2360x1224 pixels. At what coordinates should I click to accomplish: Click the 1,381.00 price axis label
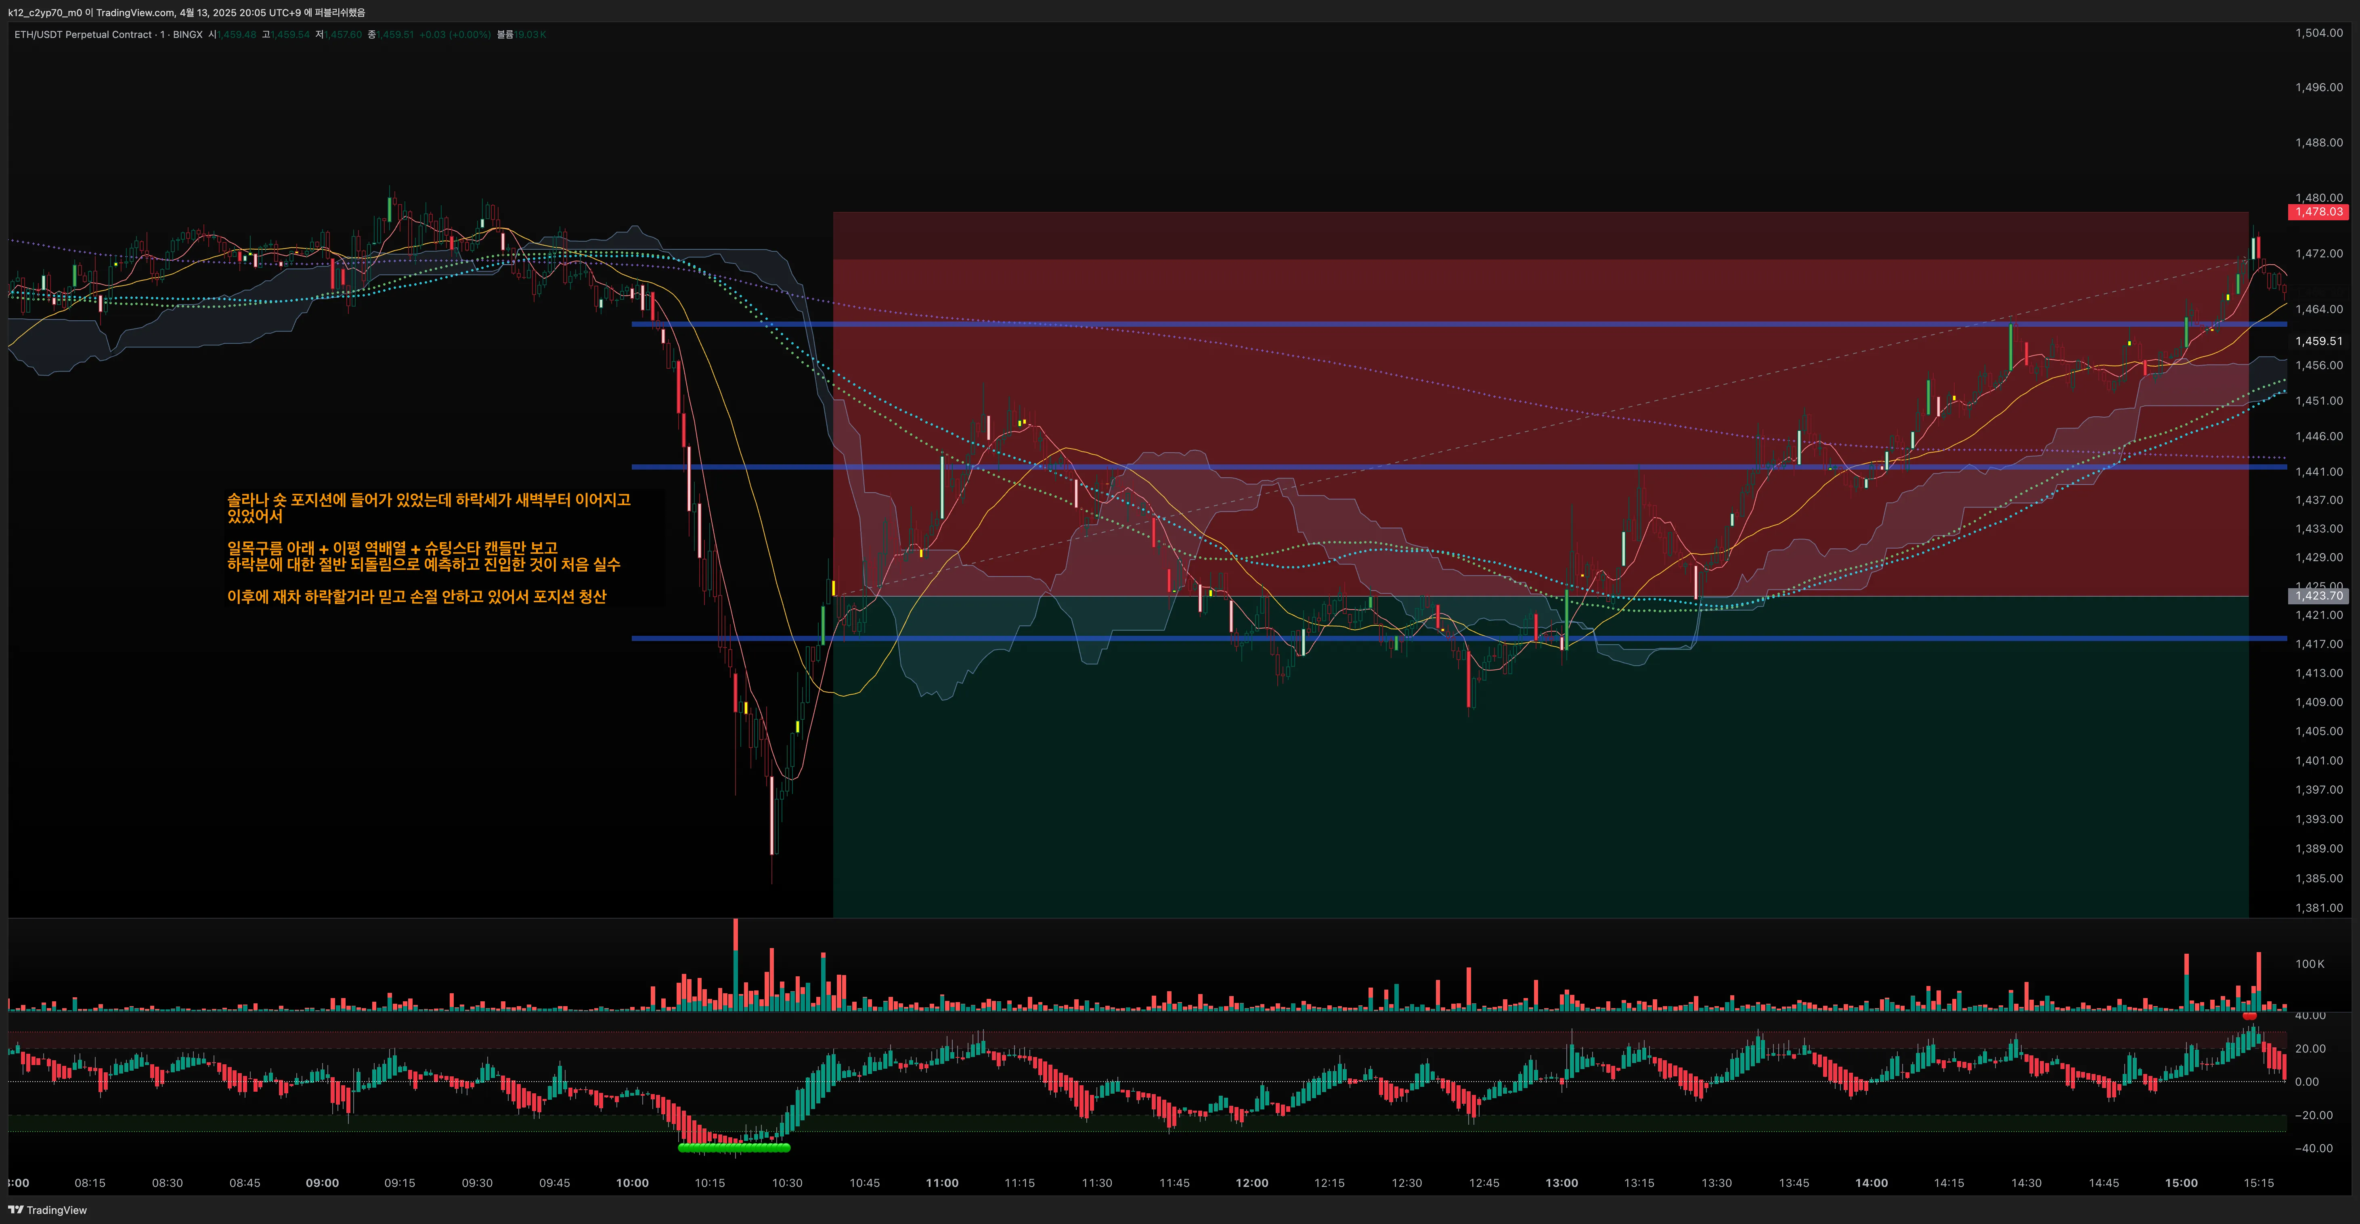pyautogui.click(x=2318, y=908)
